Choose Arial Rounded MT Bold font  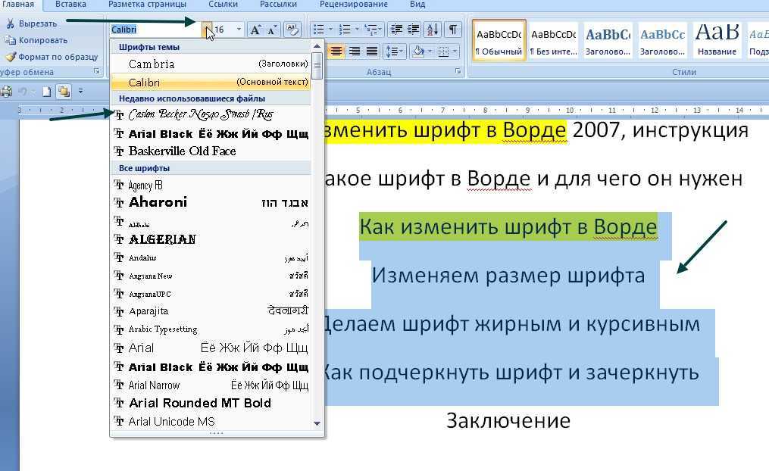(211, 404)
